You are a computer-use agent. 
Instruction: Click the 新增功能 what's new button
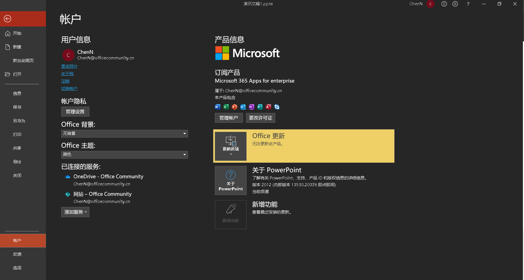231,215
